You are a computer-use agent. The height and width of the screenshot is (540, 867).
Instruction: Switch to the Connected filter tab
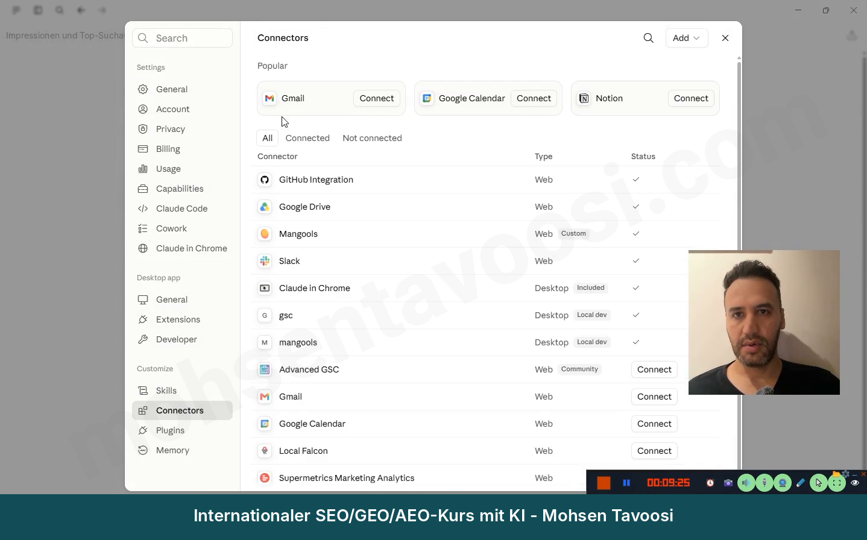tap(307, 138)
